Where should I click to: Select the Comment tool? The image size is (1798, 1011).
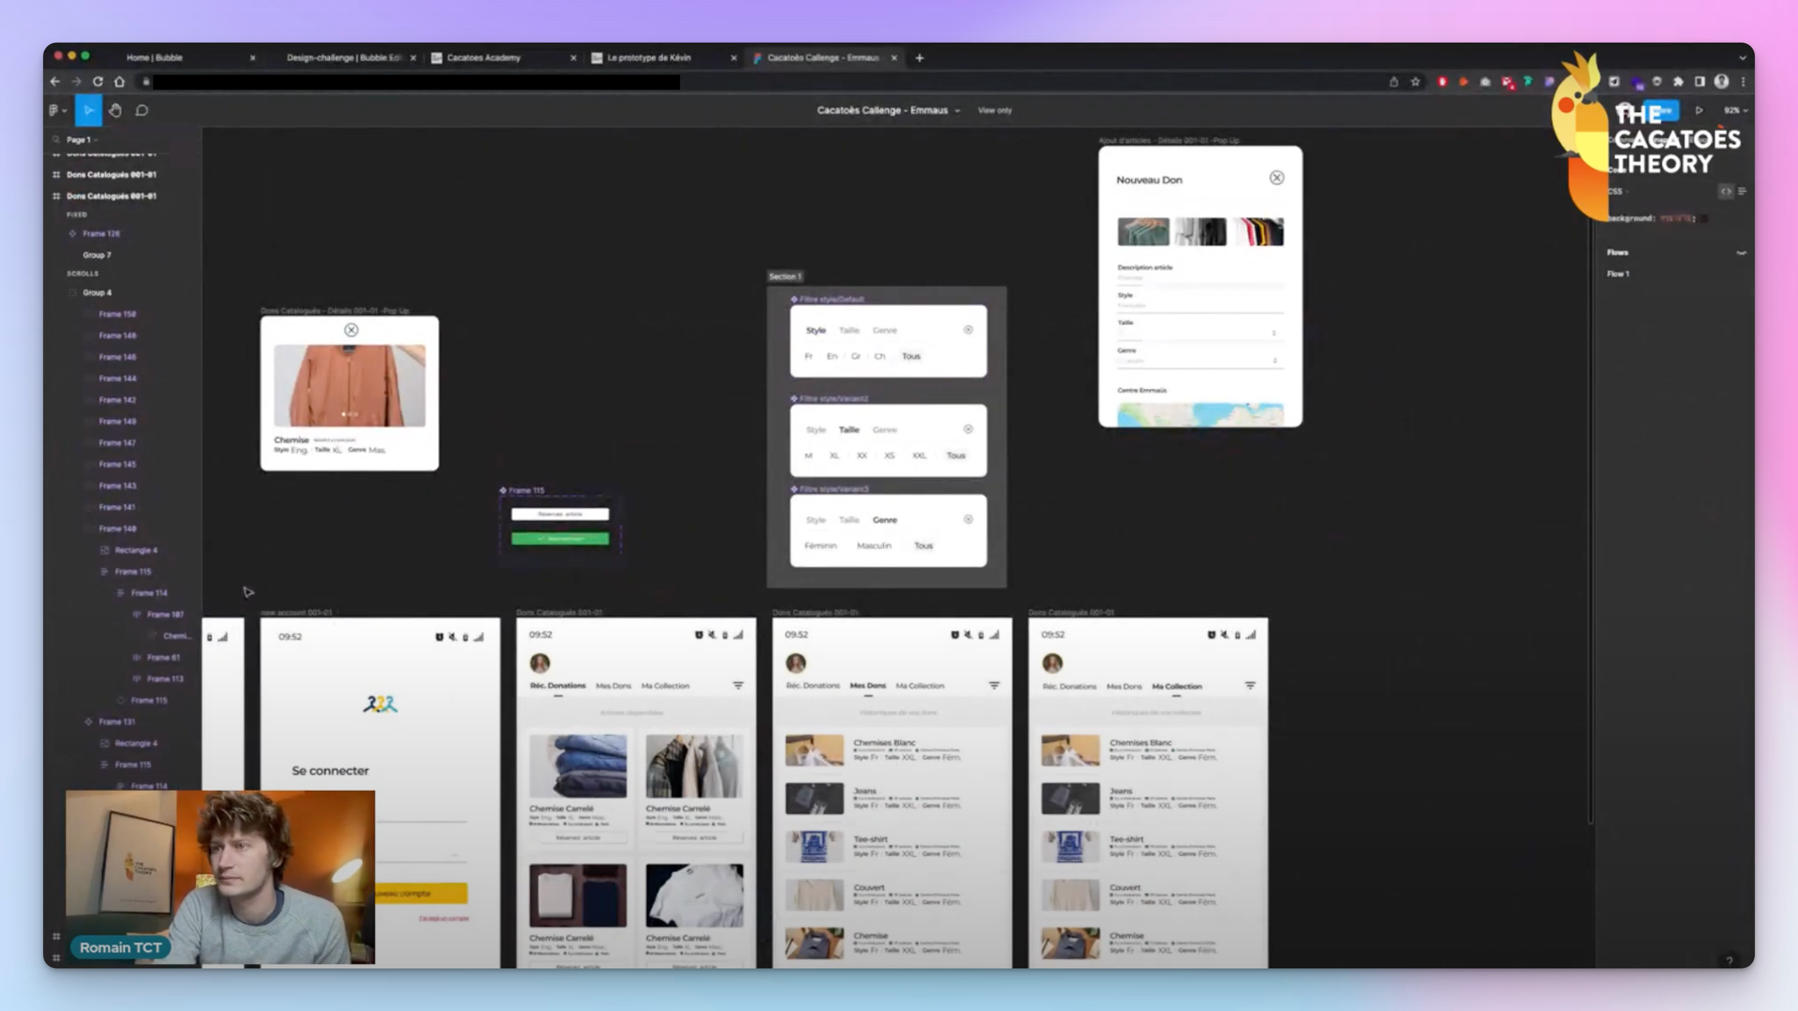[x=142, y=110]
